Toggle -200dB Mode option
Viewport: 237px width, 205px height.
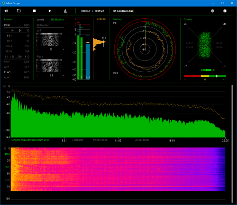(142, 140)
